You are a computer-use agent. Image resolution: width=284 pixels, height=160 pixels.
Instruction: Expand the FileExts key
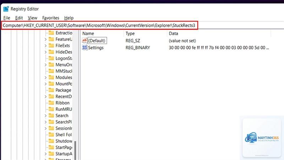click(45, 46)
